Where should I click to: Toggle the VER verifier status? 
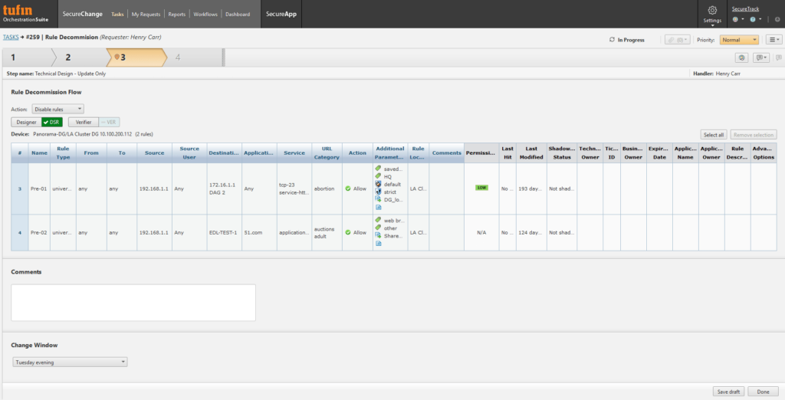click(110, 122)
